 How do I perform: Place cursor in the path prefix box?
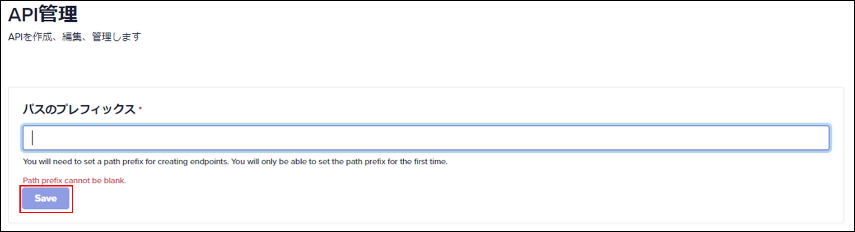coord(426,138)
